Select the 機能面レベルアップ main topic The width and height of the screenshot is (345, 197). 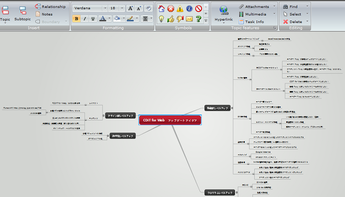217,108
